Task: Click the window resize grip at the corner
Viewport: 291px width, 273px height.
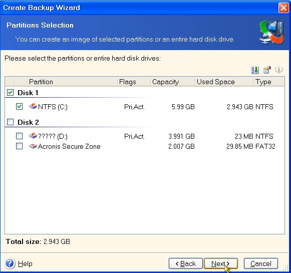Action: [x=285, y=268]
